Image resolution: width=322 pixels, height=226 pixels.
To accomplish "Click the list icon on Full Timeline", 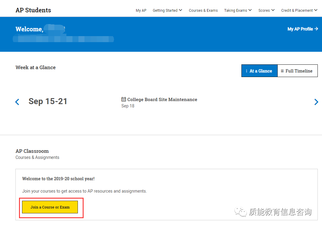I will (282, 71).
